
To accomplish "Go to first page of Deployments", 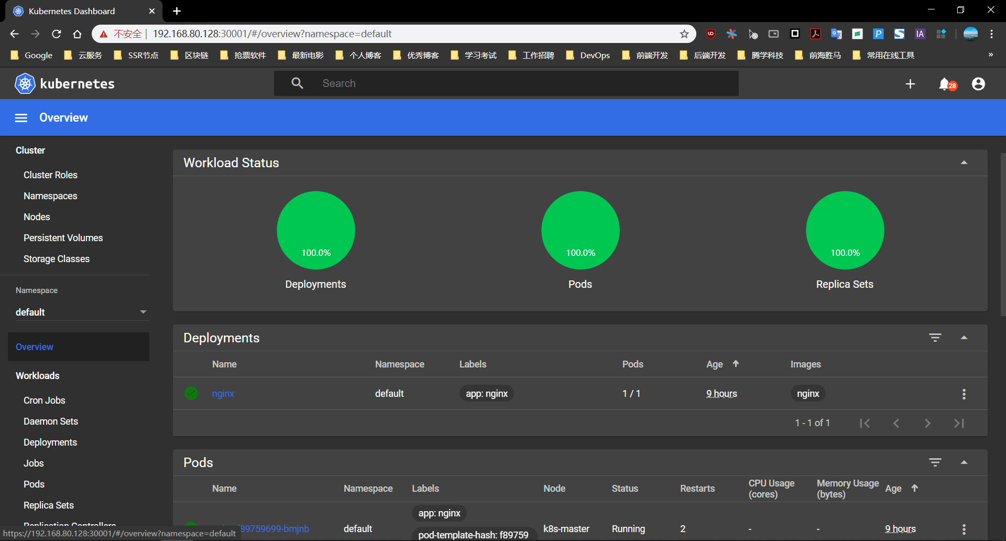I will coord(865,423).
